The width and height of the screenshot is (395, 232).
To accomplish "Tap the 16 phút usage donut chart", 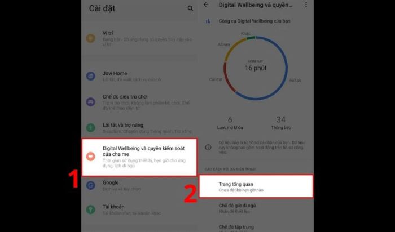I will [256, 68].
